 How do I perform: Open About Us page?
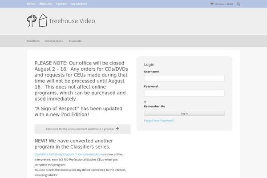45,4
